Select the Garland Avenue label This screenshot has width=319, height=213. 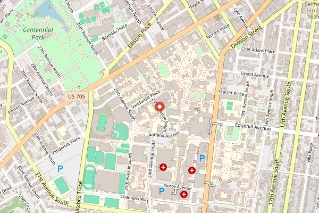point(164,134)
